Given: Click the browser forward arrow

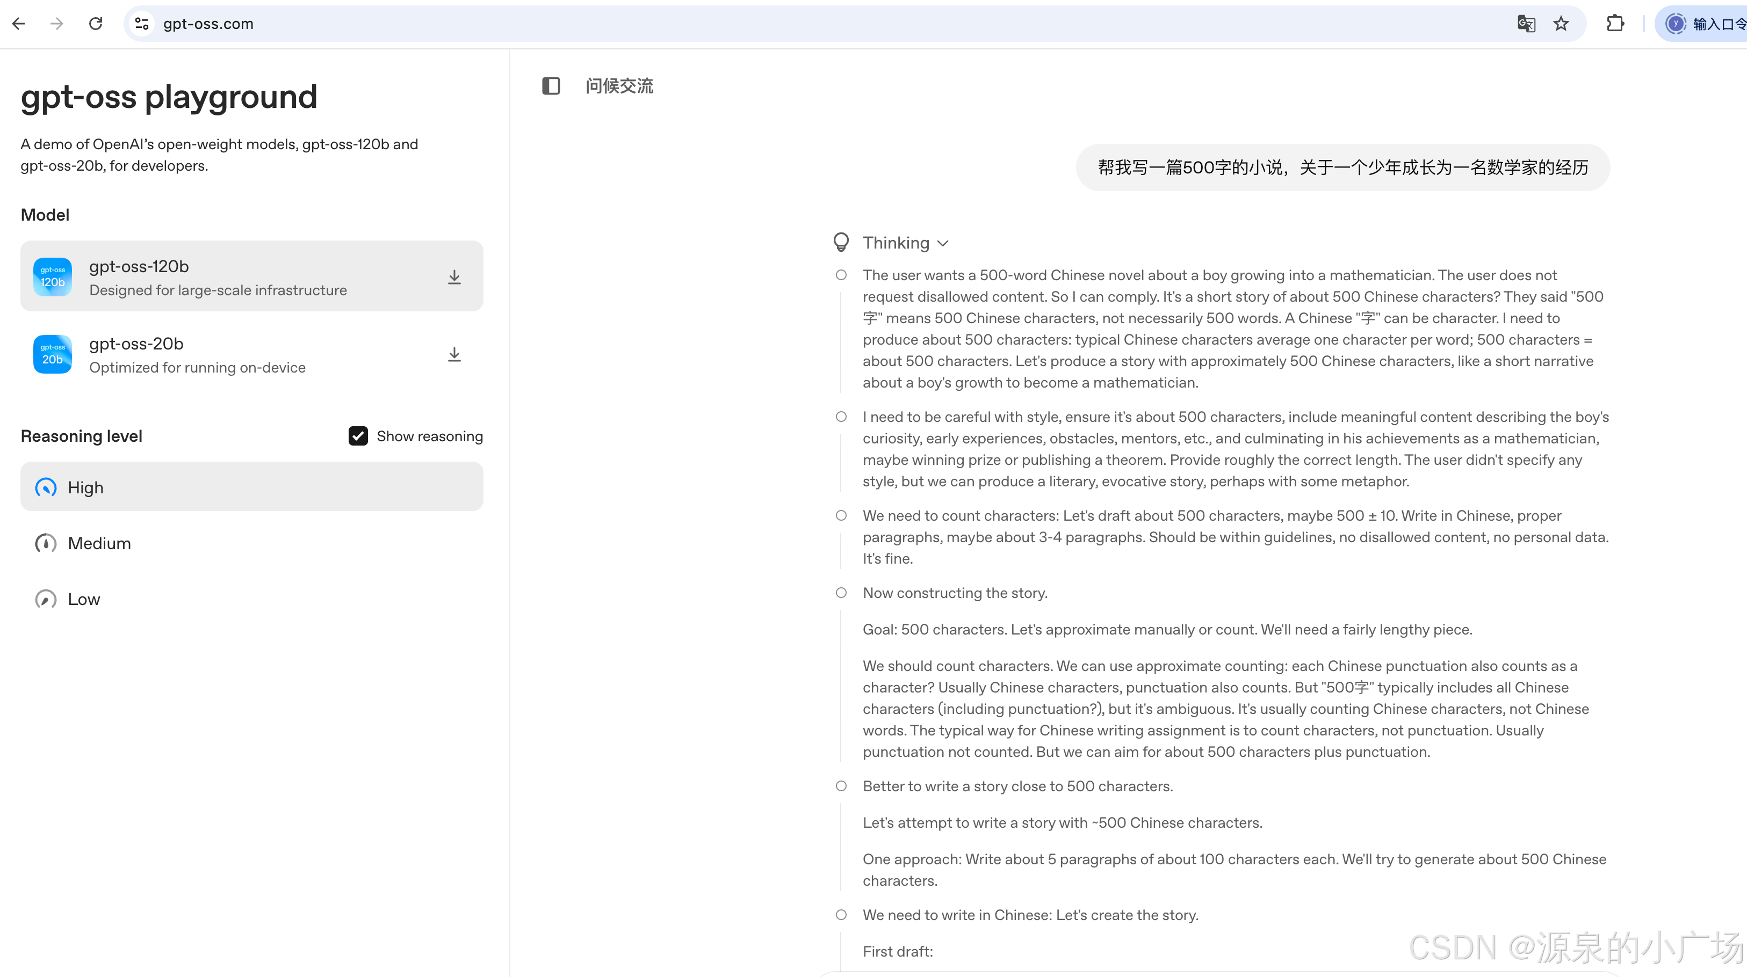Looking at the screenshot, I should [x=57, y=24].
